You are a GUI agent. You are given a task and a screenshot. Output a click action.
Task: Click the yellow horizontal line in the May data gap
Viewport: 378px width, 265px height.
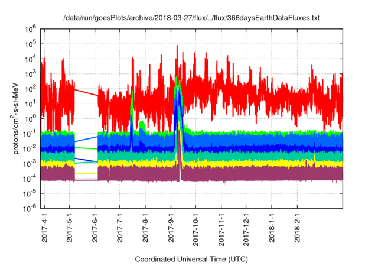[x=86, y=173]
